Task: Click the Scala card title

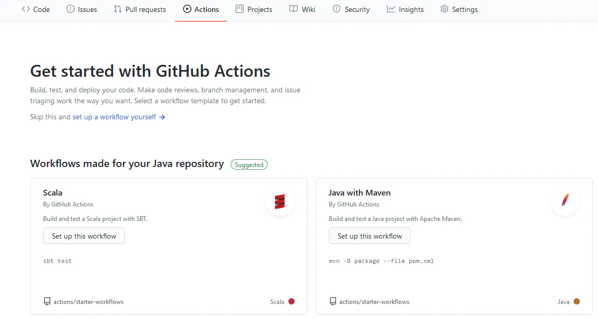Action: pyautogui.click(x=52, y=193)
